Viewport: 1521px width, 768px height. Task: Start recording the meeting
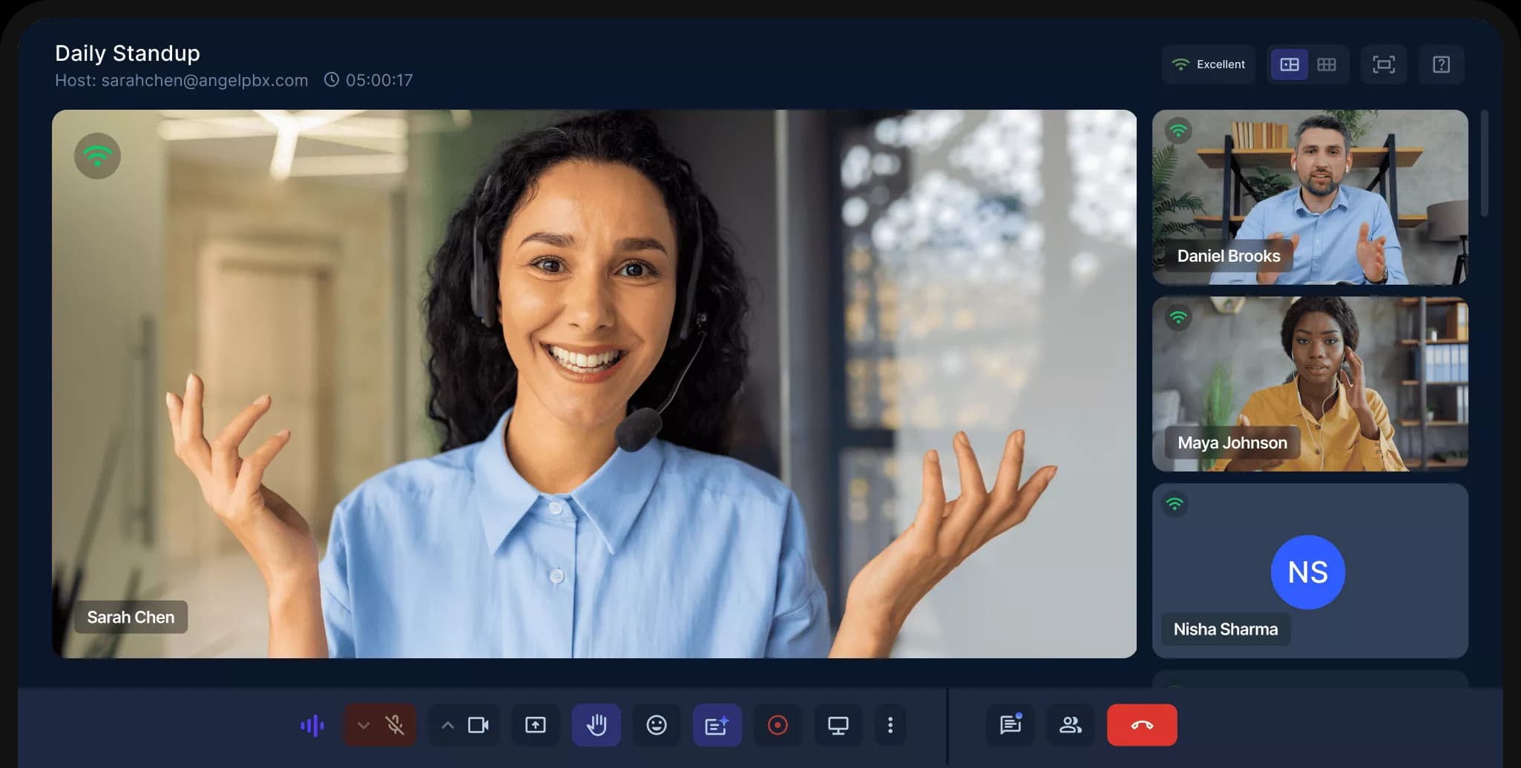click(x=778, y=725)
